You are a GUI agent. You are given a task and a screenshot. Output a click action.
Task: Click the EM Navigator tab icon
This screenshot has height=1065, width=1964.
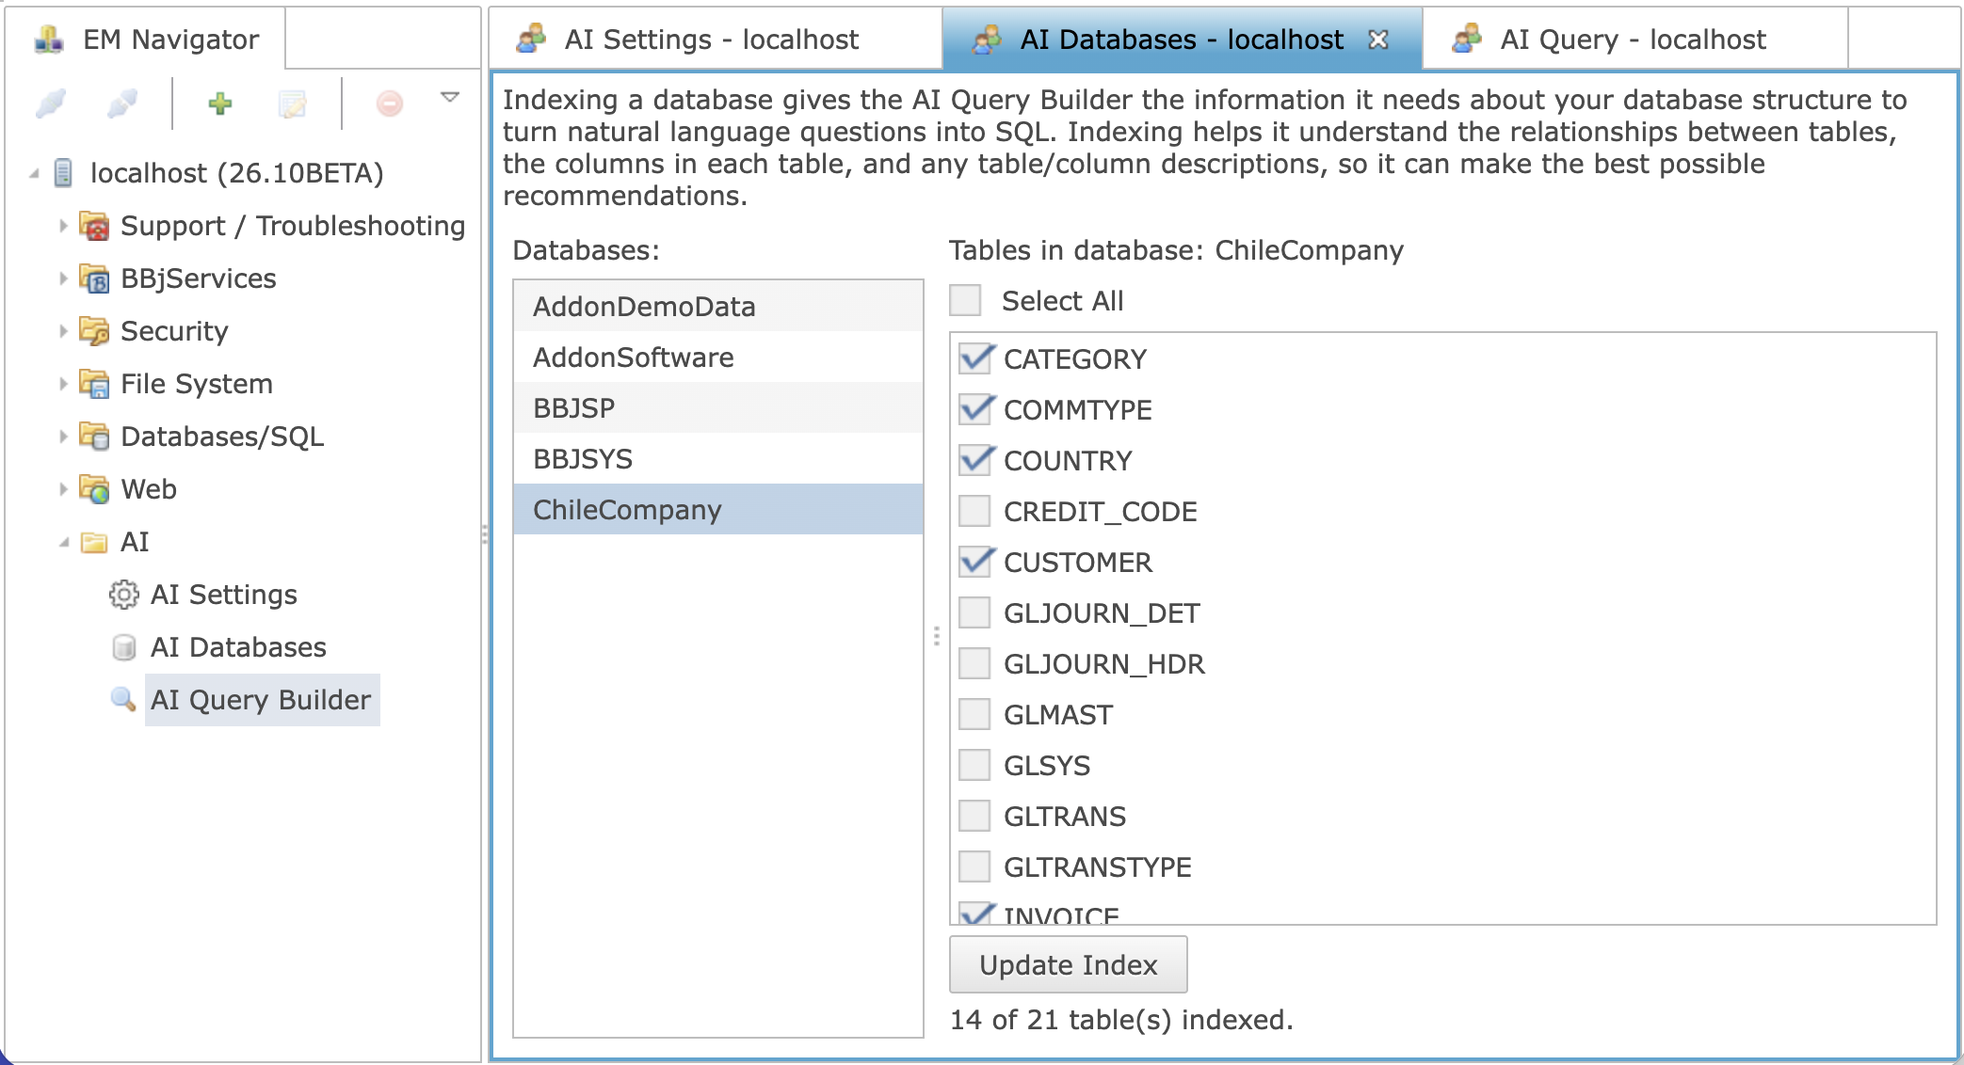coord(49,40)
